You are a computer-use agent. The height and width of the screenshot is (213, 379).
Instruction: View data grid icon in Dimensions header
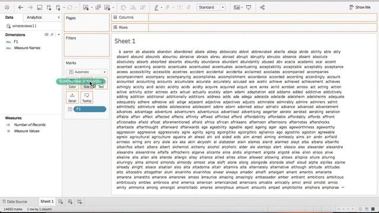coord(46,34)
